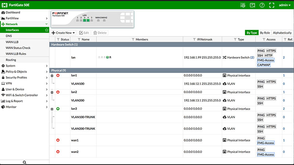The height and width of the screenshot is (165, 294).
Task: Favorite the Interfaces page star icon
Action: [x=47, y=30]
